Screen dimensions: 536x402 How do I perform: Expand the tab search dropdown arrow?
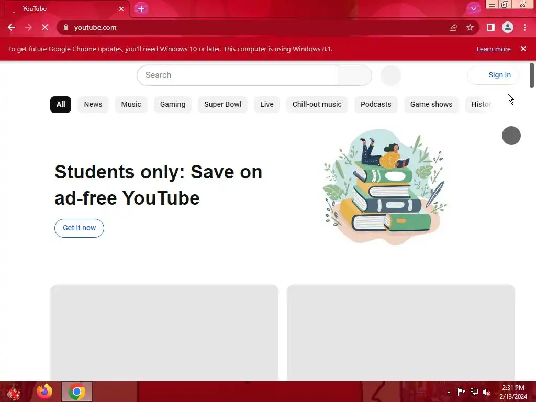coord(473,9)
